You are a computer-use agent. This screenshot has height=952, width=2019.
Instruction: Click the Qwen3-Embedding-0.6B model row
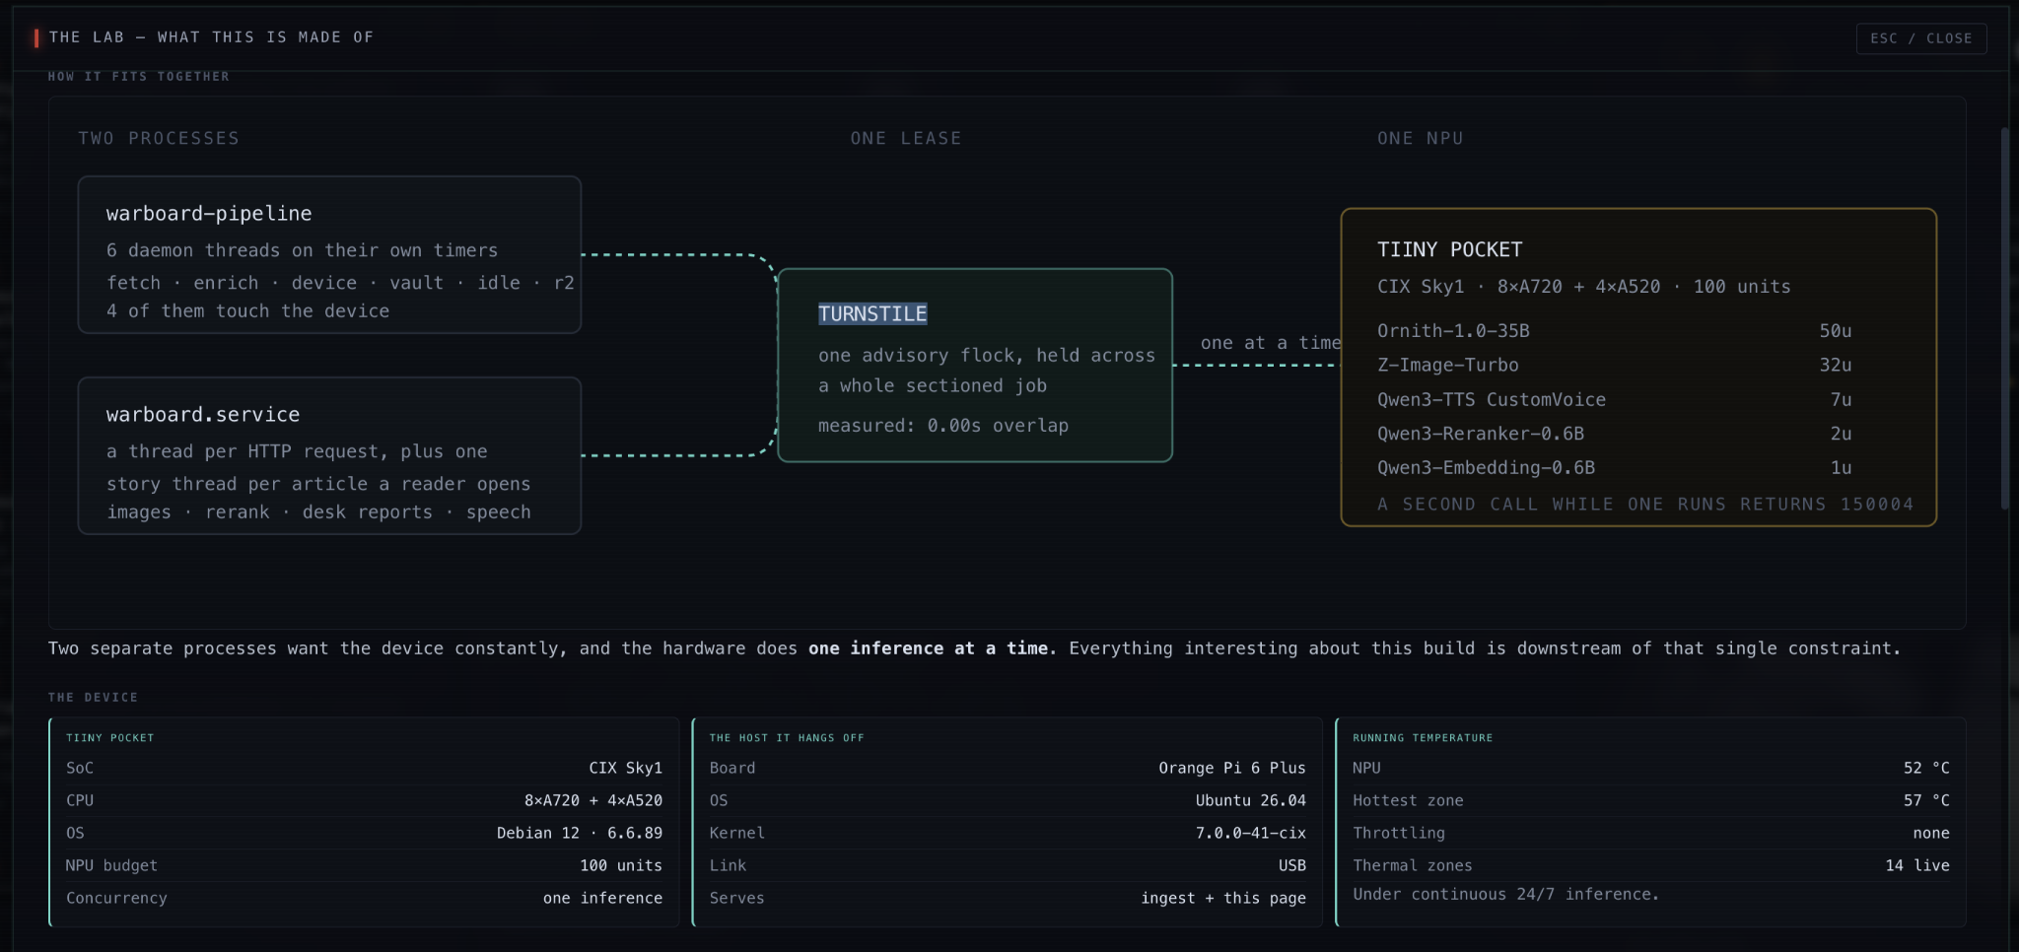tap(1615, 467)
